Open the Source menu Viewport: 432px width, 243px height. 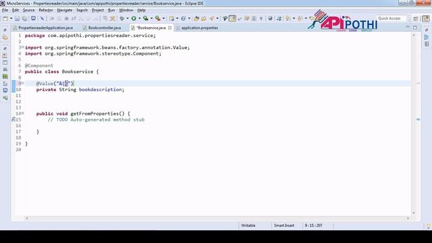[28, 10]
